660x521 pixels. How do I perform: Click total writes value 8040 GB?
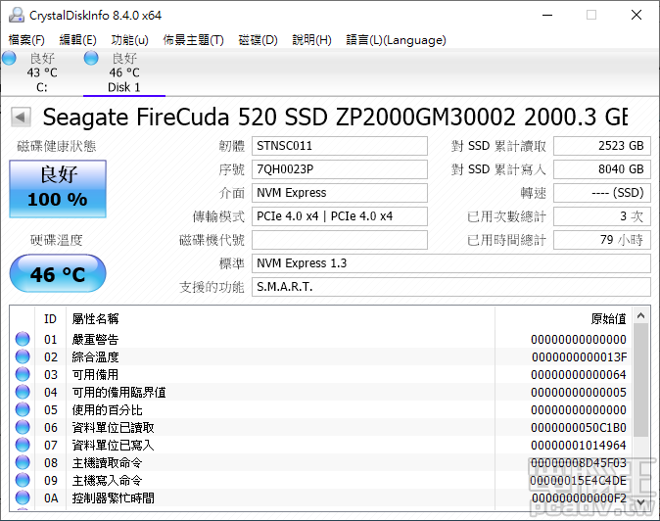coord(602,169)
